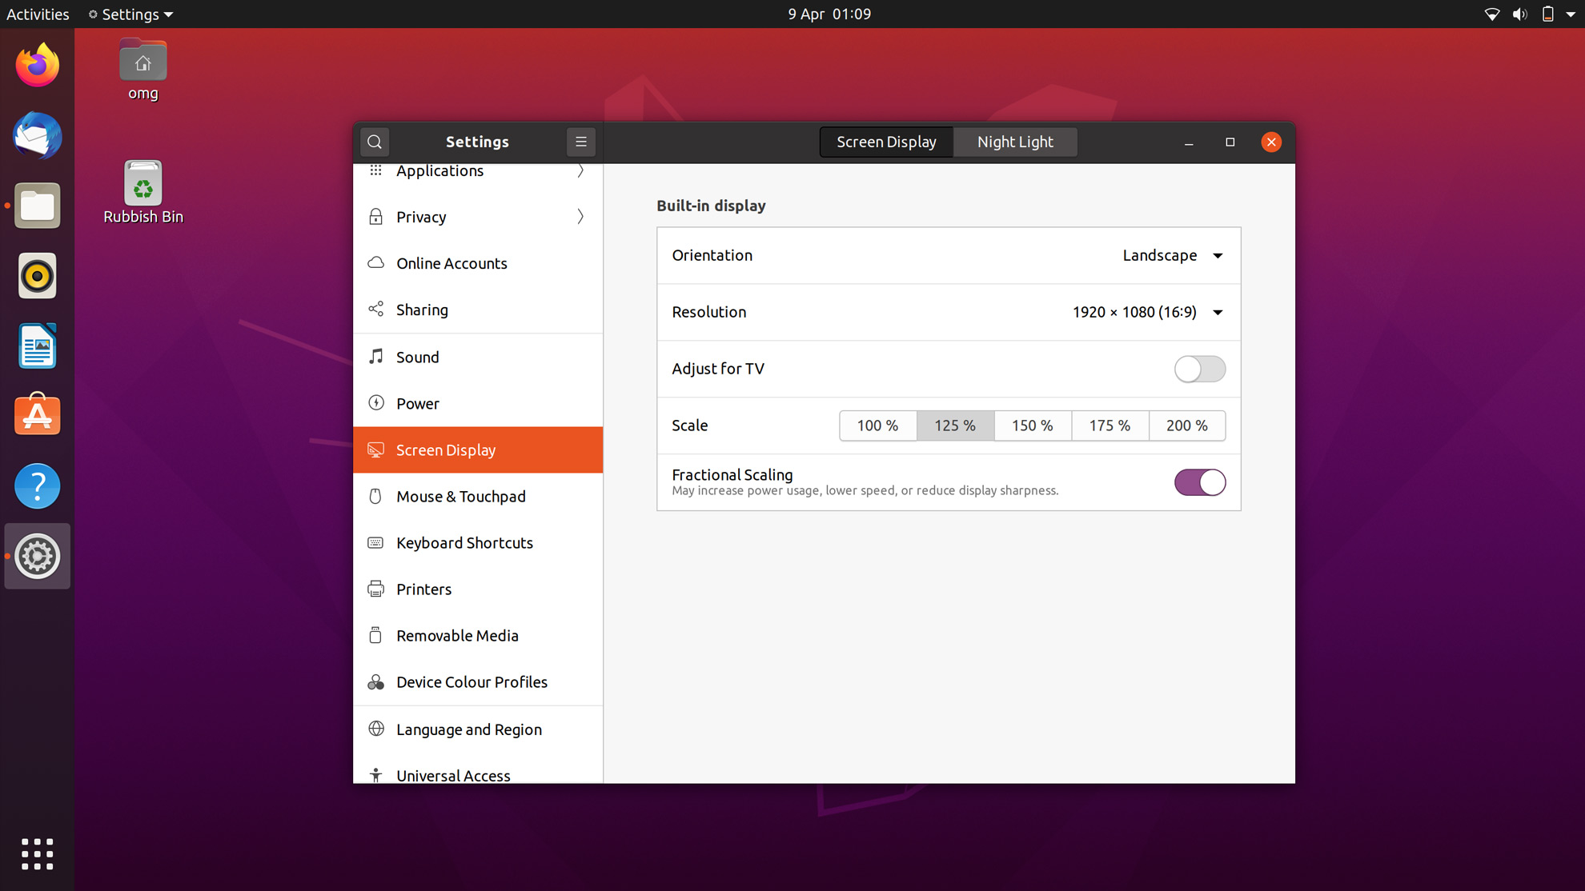This screenshot has width=1585, height=891.
Task: Launch Firefox from the dock
Action: tap(37, 66)
